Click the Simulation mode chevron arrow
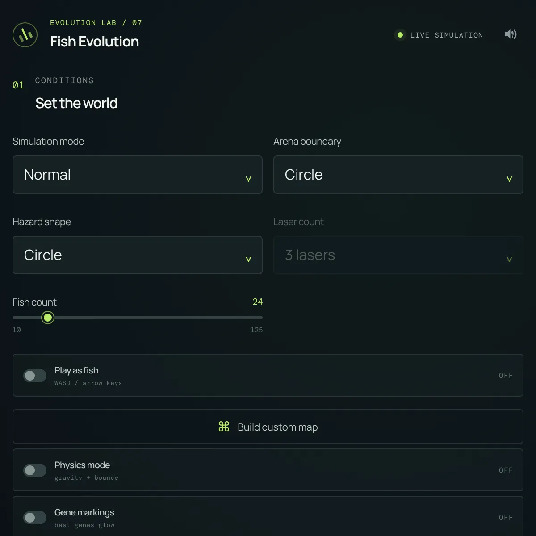 point(248,179)
